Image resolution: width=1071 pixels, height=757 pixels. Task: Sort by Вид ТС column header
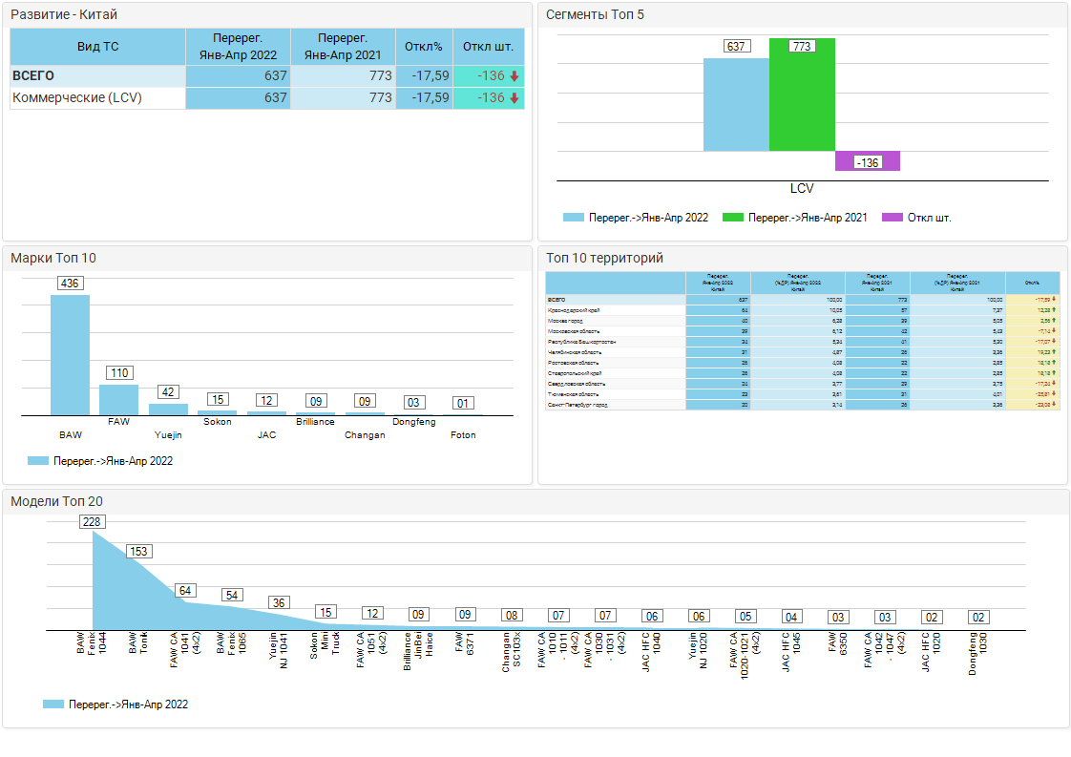[x=97, y=46]
